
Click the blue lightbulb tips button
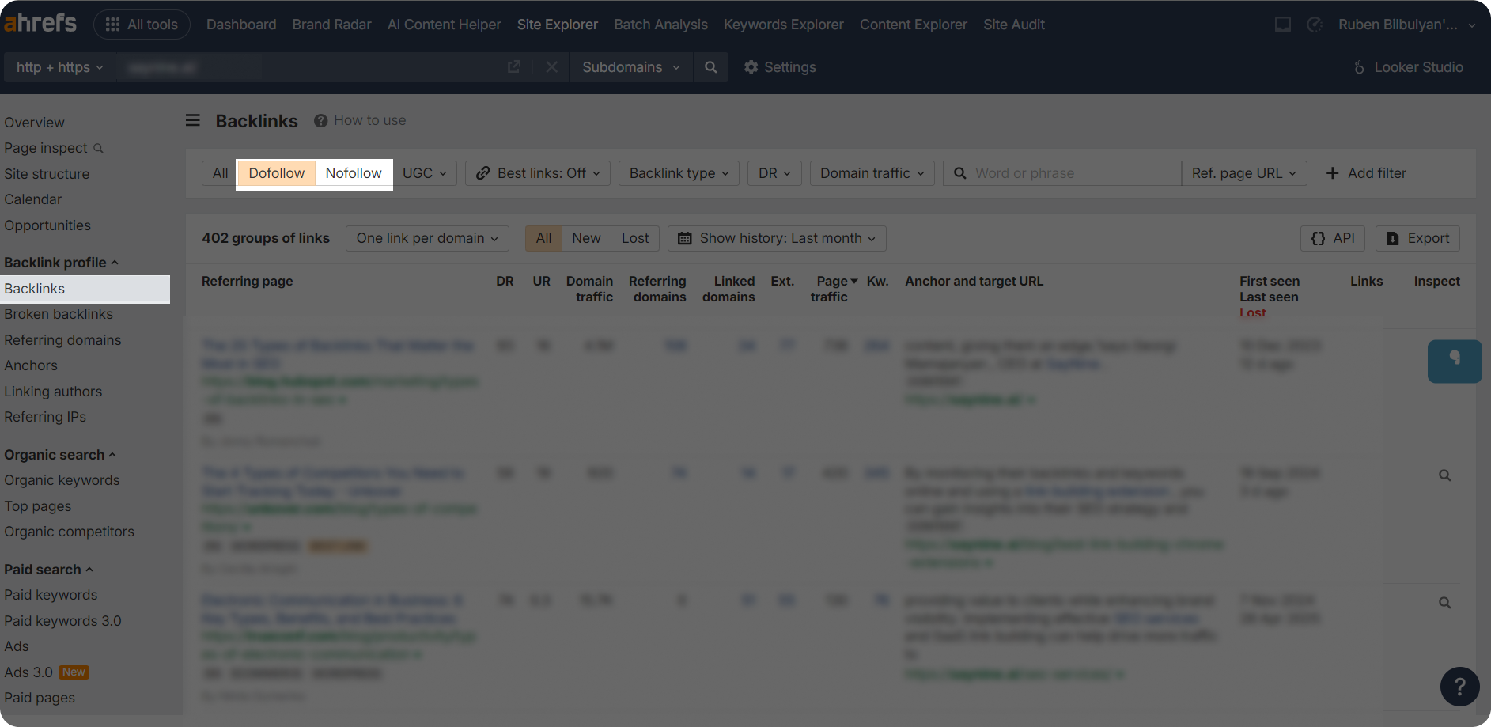(1455, 362)
